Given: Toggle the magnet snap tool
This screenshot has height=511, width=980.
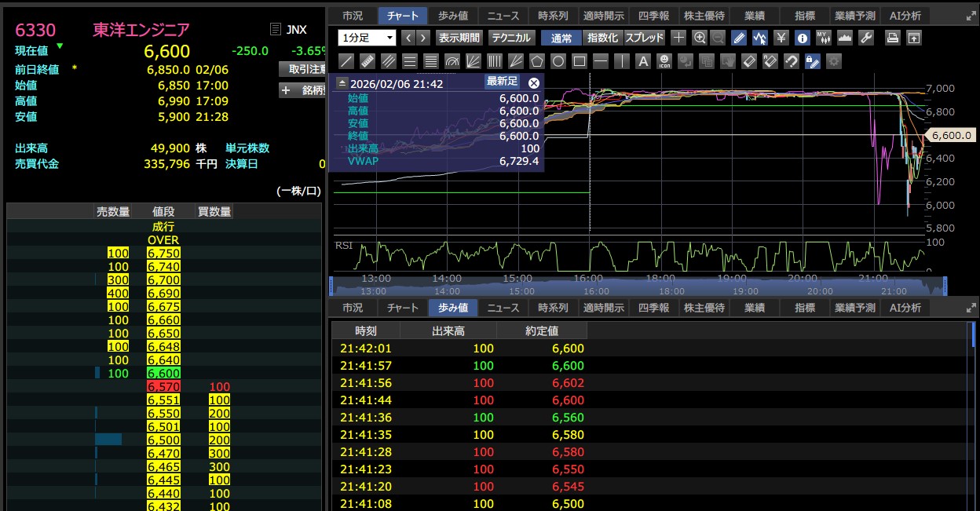Looking at the screenshot, I should [x=792, y=60].
